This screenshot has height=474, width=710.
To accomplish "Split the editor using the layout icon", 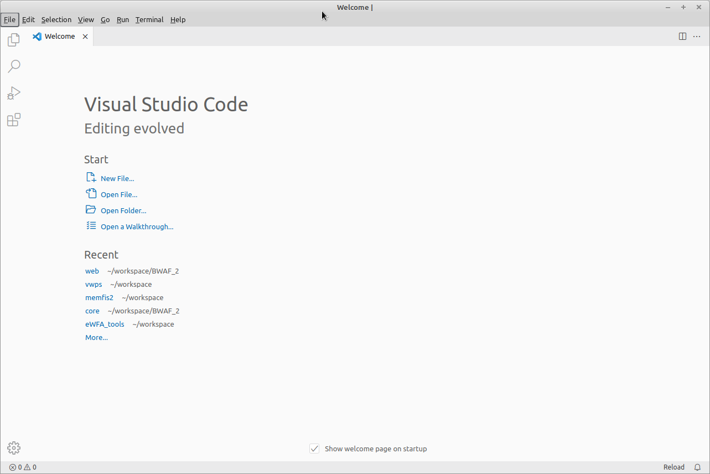I will coord(682,36).
